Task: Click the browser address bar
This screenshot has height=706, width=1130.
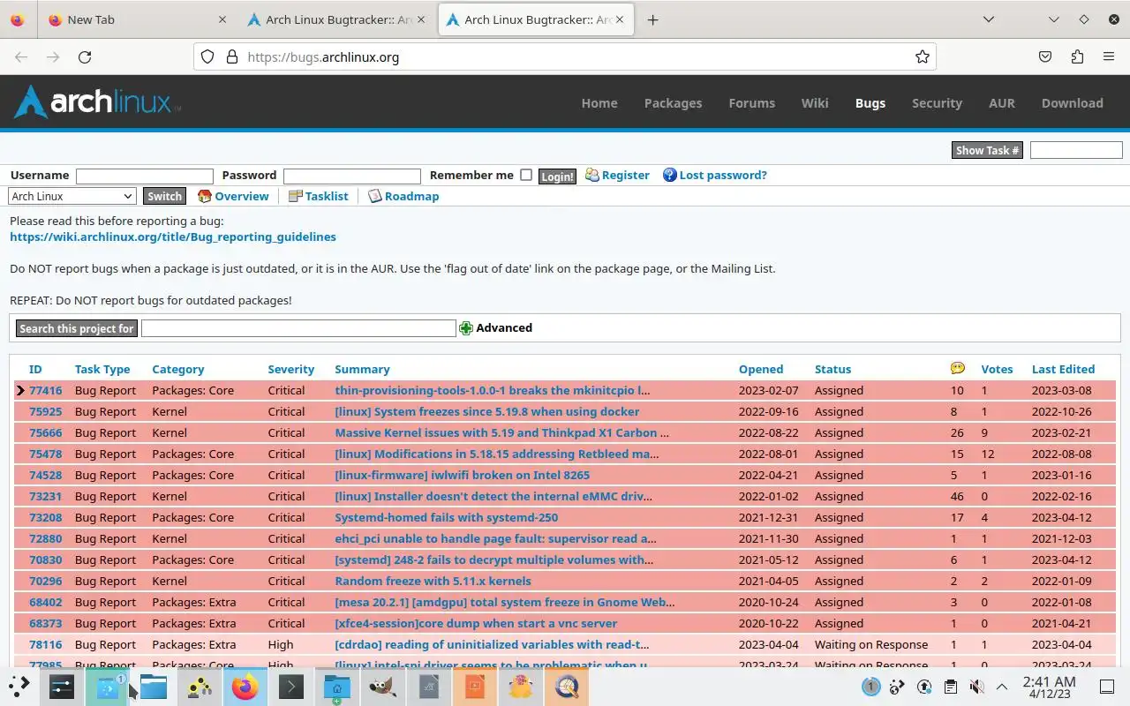Action: coord(565,56)
